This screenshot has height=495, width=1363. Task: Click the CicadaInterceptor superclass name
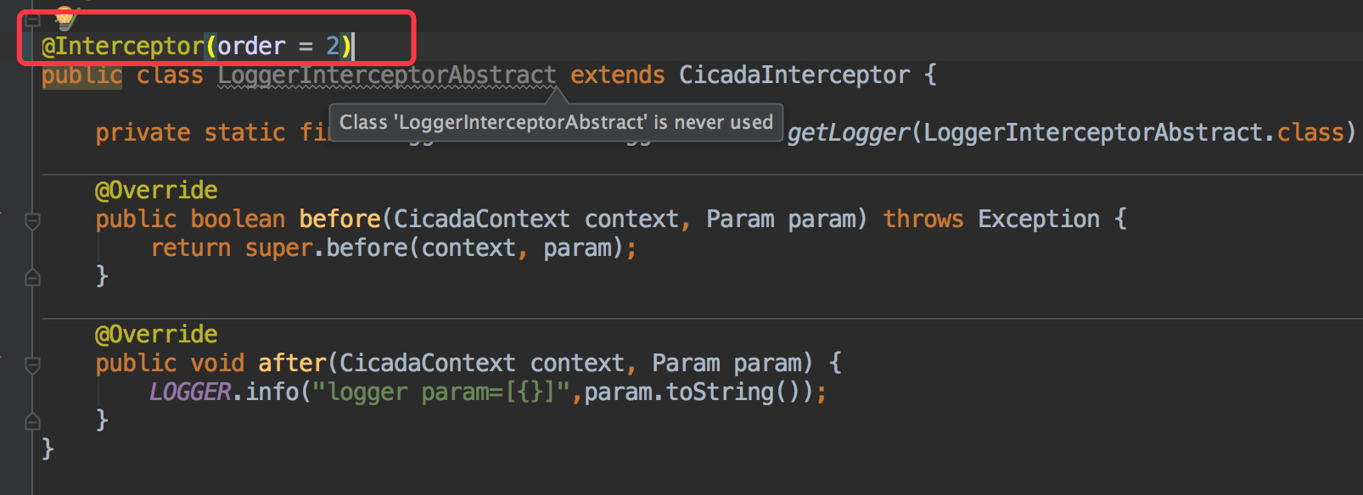(794, 75)
